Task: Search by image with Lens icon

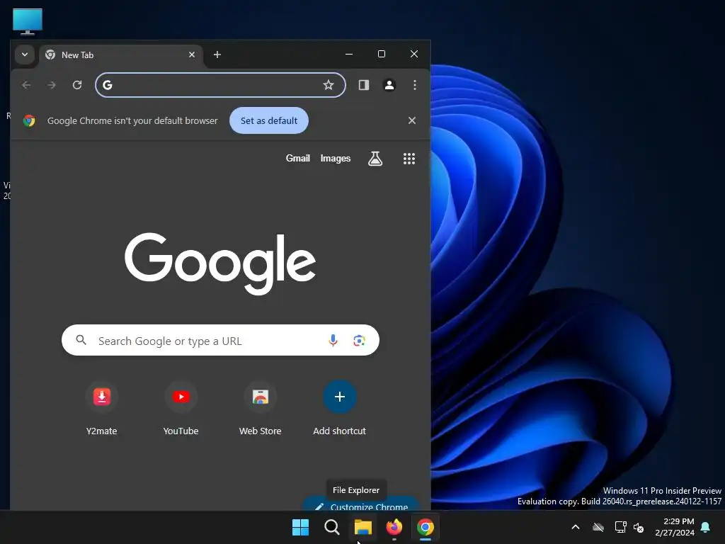Action: [359, 341]
